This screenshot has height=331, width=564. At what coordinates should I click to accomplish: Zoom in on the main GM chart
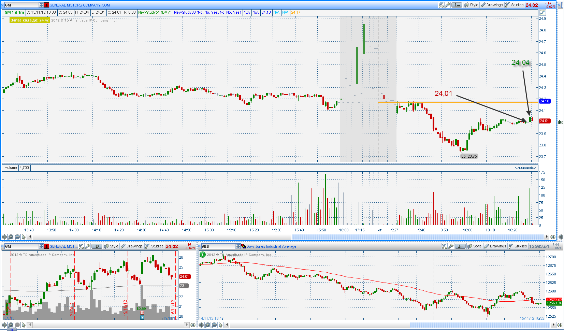pos(11,237)
